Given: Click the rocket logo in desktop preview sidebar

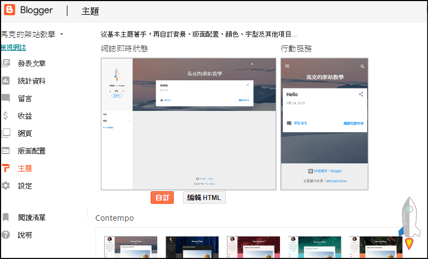Looking at the screenshot, I should click(117, 74).
